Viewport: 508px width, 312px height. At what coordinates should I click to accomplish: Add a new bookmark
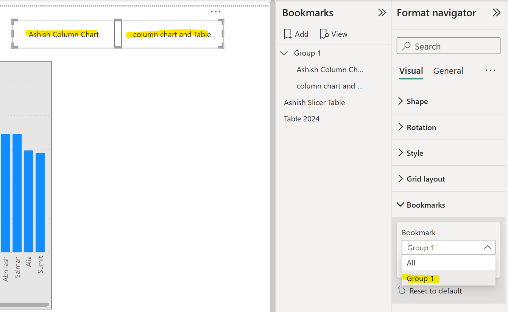pos(296,34)
